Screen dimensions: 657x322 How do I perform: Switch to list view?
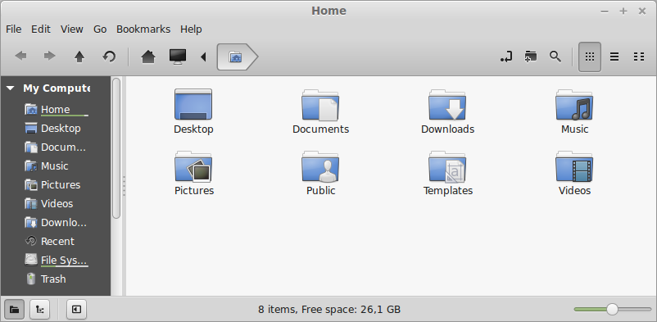614,57
